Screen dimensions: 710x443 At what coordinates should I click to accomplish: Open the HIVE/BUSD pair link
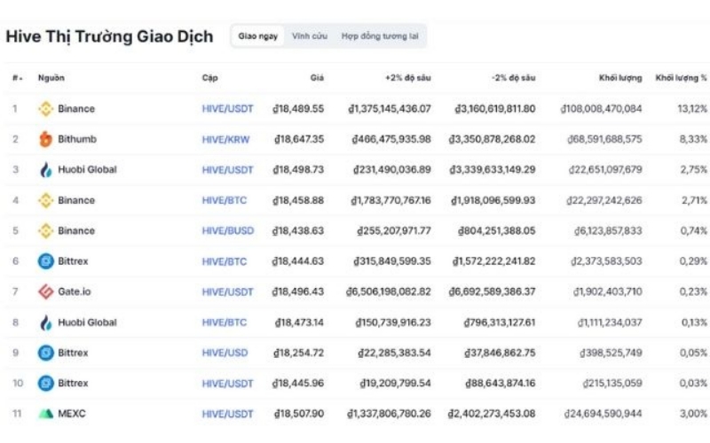tap(228, 231)
